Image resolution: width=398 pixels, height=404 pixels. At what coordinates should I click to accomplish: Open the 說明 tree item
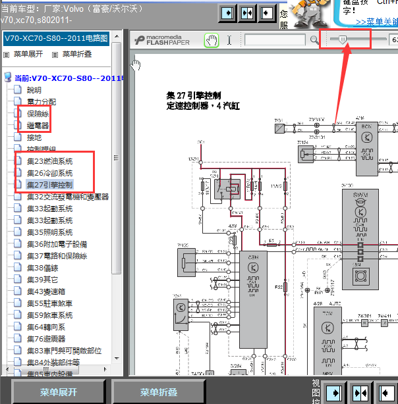[34, 90]
